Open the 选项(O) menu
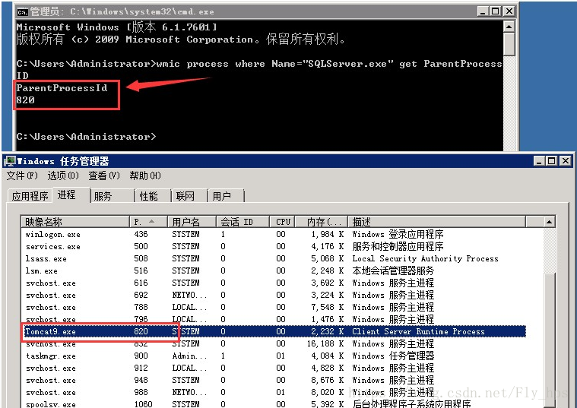The width and height of the screenshot is (577, 408). (63, 176)
